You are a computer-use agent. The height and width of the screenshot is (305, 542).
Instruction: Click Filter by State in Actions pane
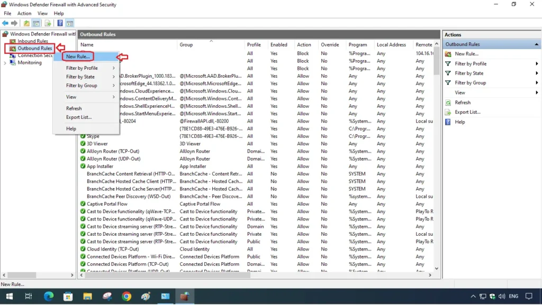(x=469, y=73)
